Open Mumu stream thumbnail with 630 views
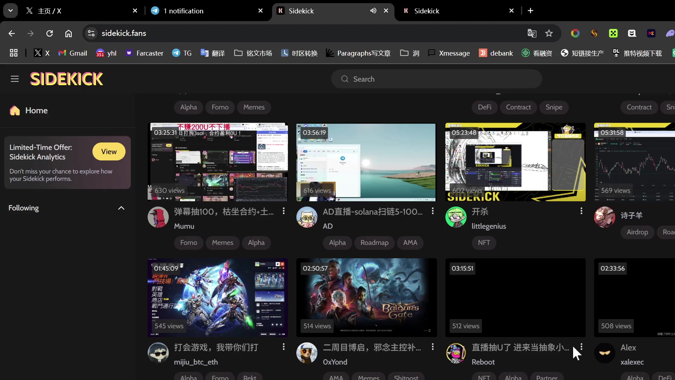 pos(218,162)
